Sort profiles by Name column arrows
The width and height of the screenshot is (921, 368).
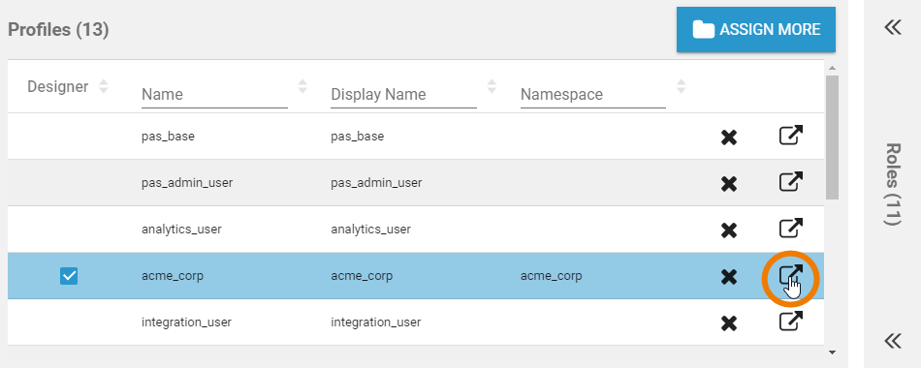click(x=302, y=86)
